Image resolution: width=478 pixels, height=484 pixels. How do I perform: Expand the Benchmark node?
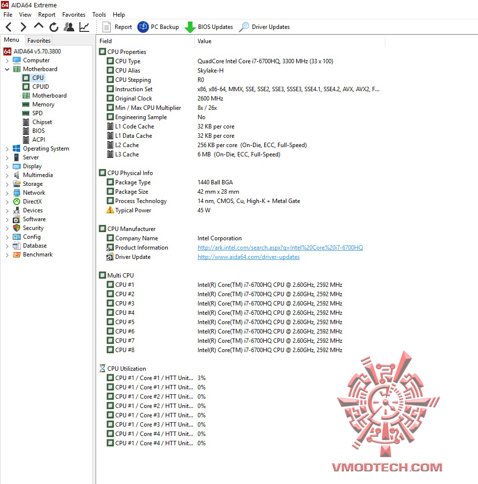[7, 255]
